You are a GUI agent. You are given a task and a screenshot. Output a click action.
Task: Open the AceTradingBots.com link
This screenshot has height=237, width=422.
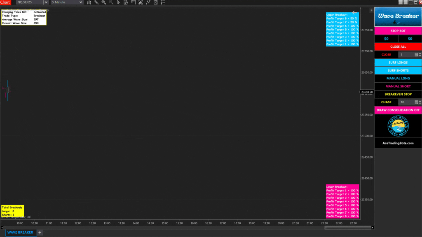pyautogui.click(x=398, y=143)
